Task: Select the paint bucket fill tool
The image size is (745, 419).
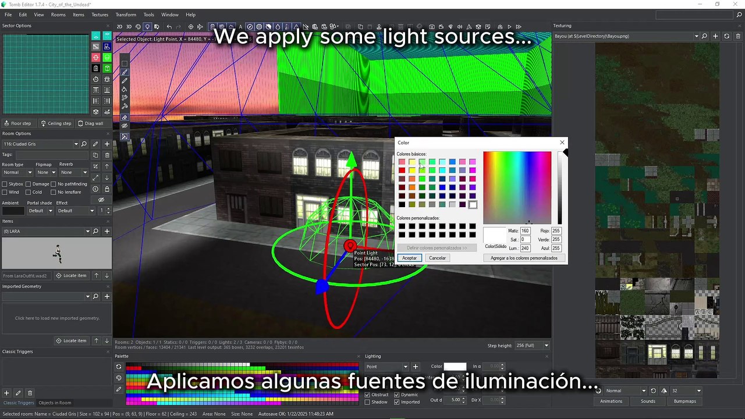Action: coord(125,89)
